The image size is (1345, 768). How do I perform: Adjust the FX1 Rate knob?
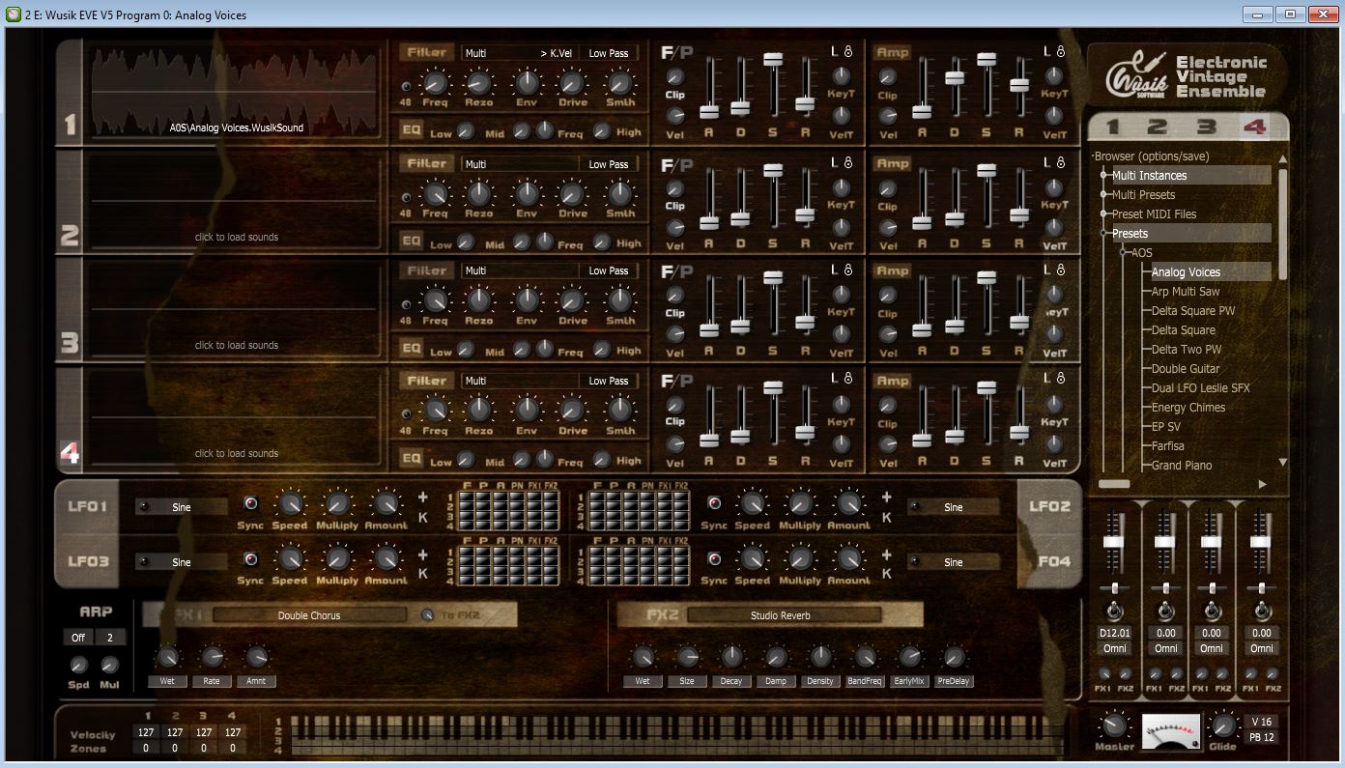212,658
